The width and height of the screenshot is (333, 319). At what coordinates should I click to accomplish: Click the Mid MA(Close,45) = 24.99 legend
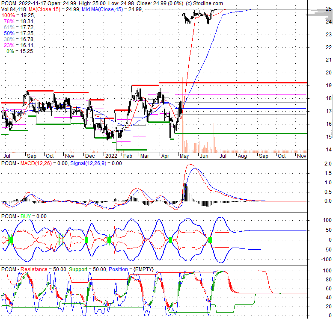pos(111,9)
